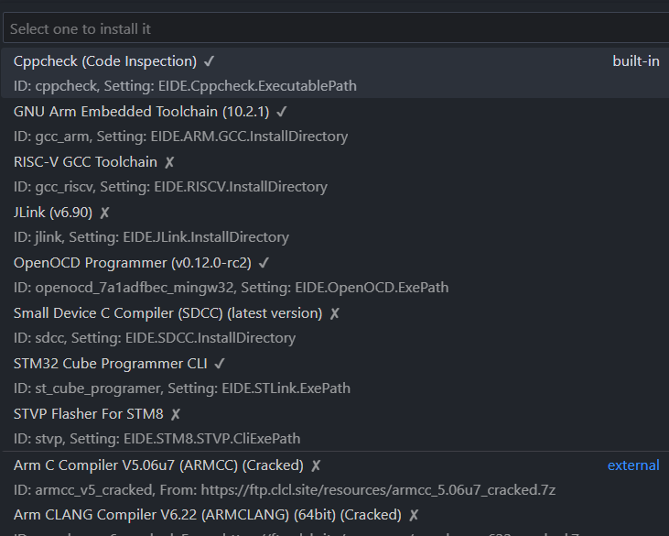The image size is (669, 536).
Task: Click the checkmark beside STM32 Cube Programmer CLI
Action: [x=220, y=364]
